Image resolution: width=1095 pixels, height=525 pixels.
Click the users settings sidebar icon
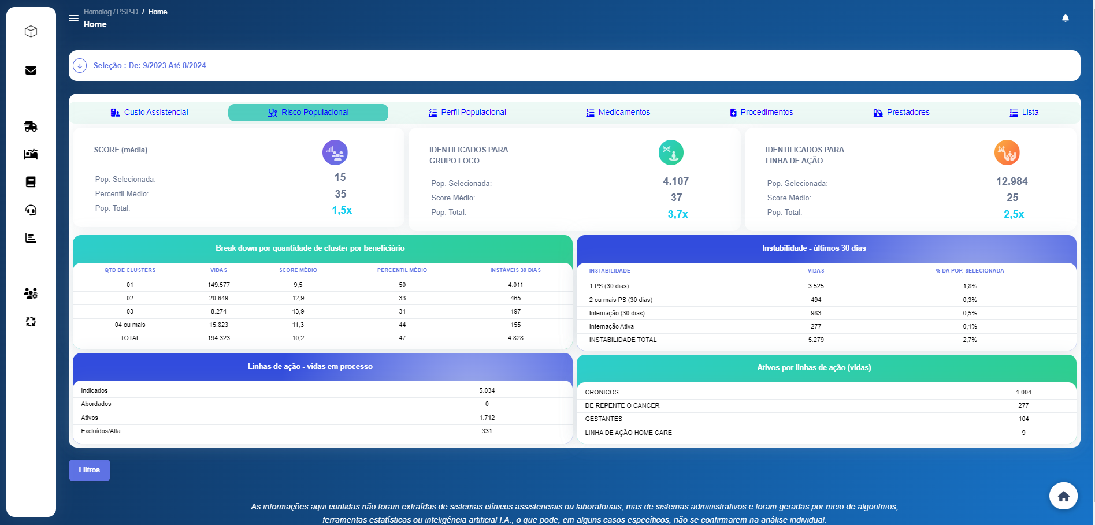click(x=31, y=293)
